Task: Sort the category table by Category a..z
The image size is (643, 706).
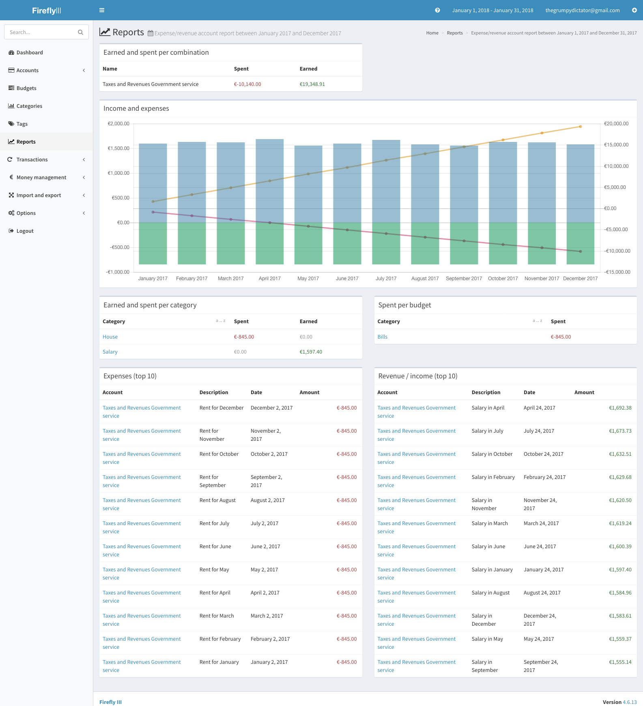Action: [x=220, y=321]
